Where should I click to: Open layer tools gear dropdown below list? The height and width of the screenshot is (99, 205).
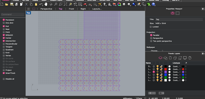coord(161,93)
